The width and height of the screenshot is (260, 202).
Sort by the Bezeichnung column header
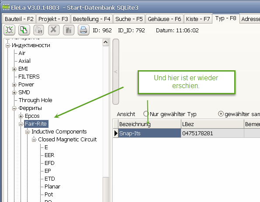pyautogui.click(x=149, y=124)
